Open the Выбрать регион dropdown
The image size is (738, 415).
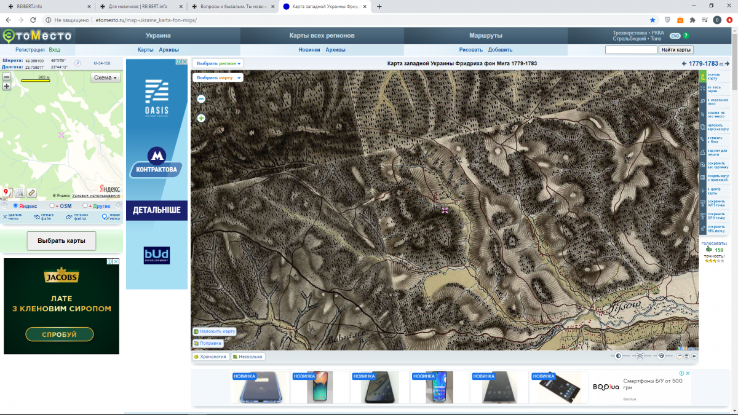(x=218, y=63)
